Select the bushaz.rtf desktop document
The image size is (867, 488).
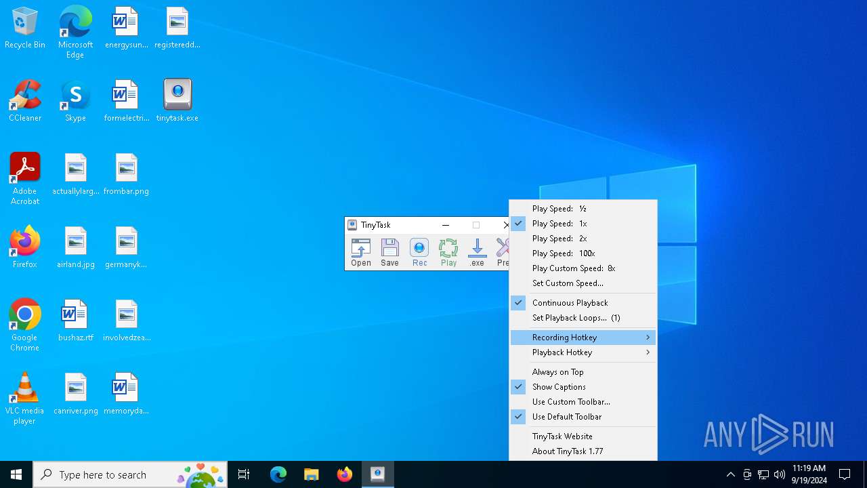point(75,321)
